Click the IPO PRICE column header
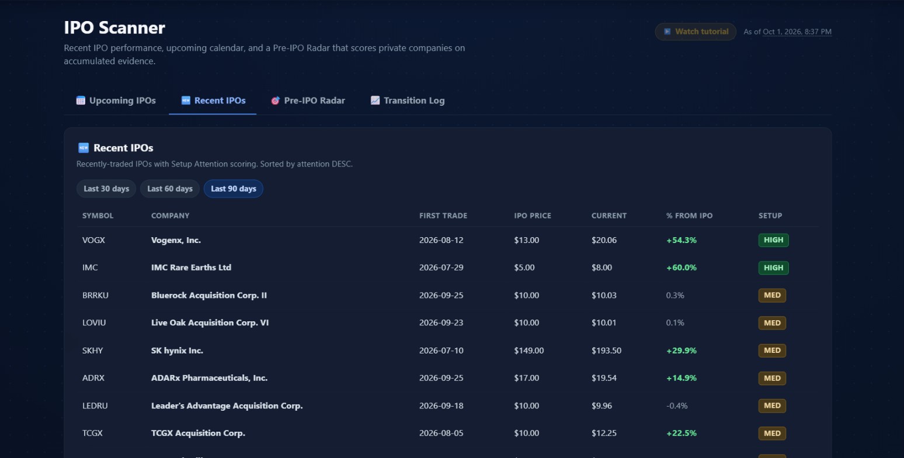This screenshot has height=458, width=904. (x=533, y=216)
